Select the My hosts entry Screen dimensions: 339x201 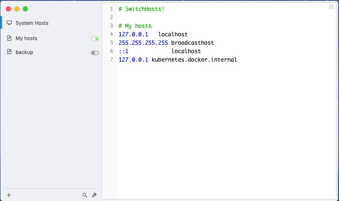pos(51,38)
